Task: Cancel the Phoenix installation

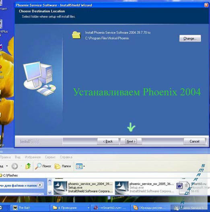Action: (194, 141)
